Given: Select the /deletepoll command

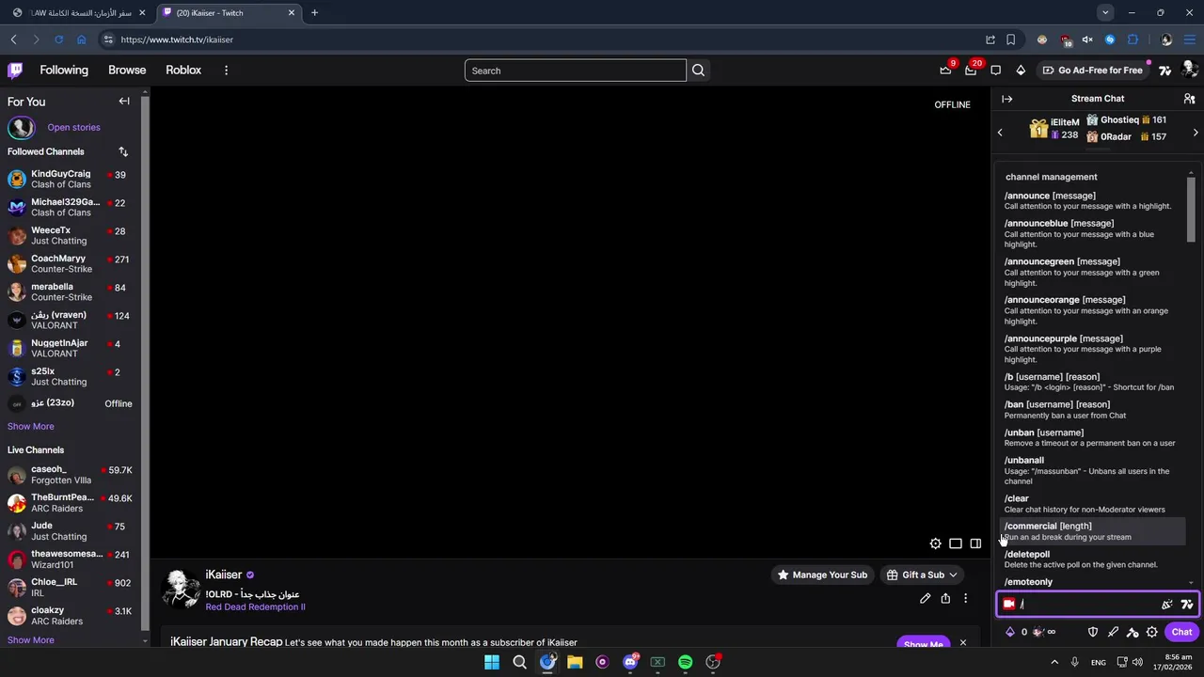Looking at the screenshot, I should pos(1091,559).
